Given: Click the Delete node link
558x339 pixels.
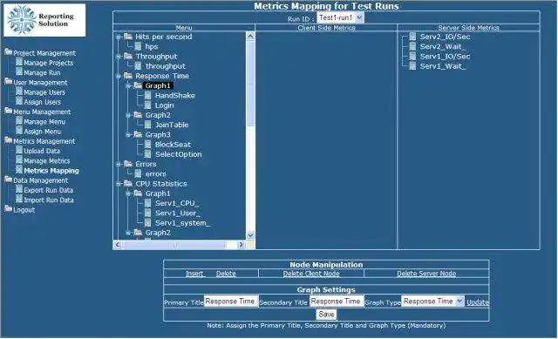Looking at the screenshot, I should point(226,274).
